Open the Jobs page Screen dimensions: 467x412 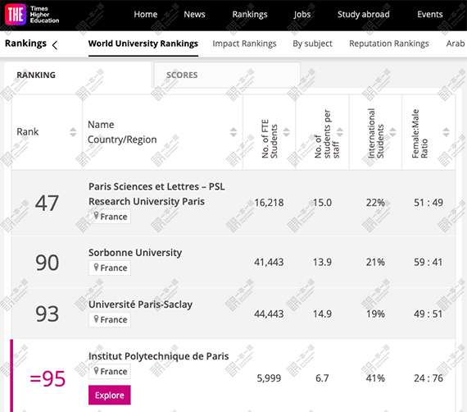(302, 14)
